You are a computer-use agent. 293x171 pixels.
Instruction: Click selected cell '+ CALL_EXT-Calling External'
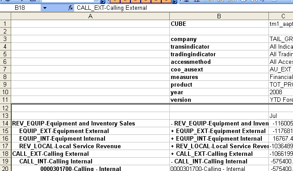pos(219,154)
